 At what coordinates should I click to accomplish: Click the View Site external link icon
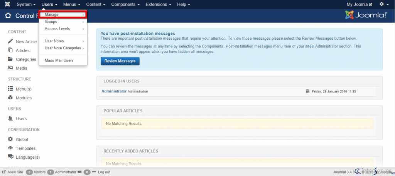pos(4,172)
